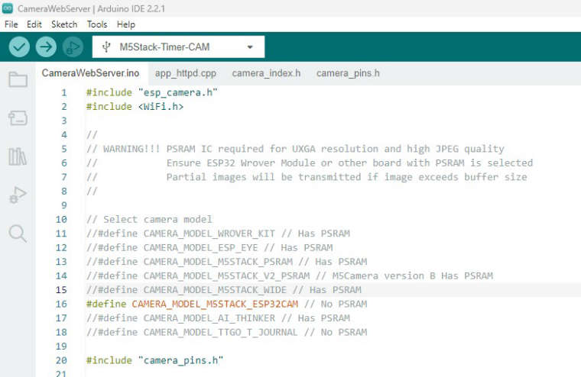Open the Sketchbook folder icon in sidebar
This screenshot has height=377, width=581.
[x=18, y=79]
